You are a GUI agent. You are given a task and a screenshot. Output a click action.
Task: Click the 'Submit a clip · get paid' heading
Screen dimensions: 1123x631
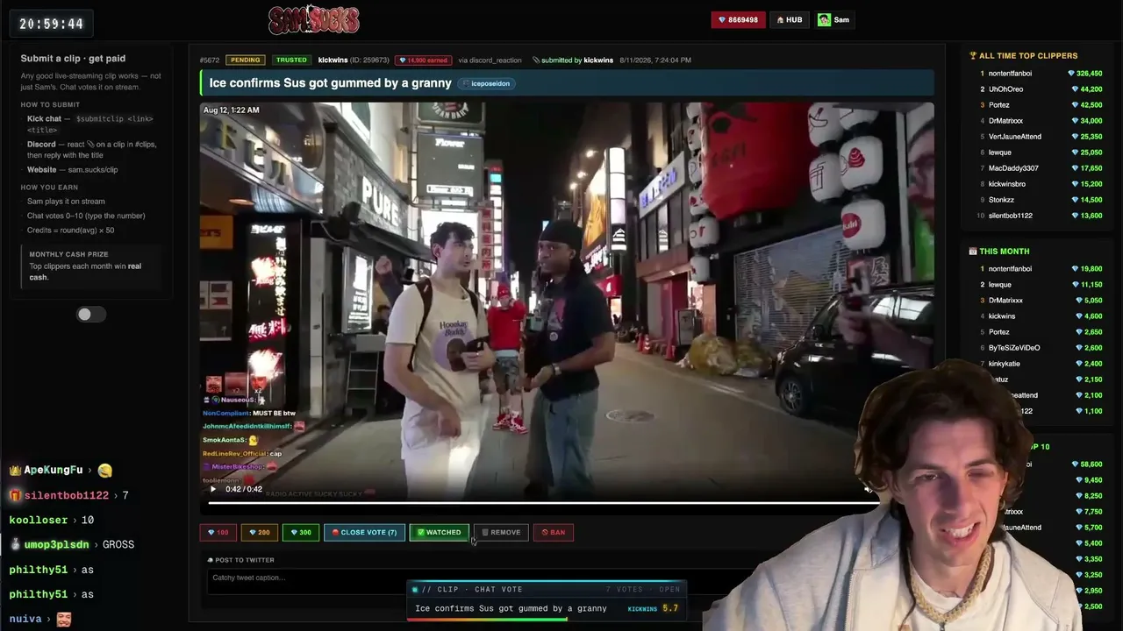pyautogui.click(x=73, y=59)
